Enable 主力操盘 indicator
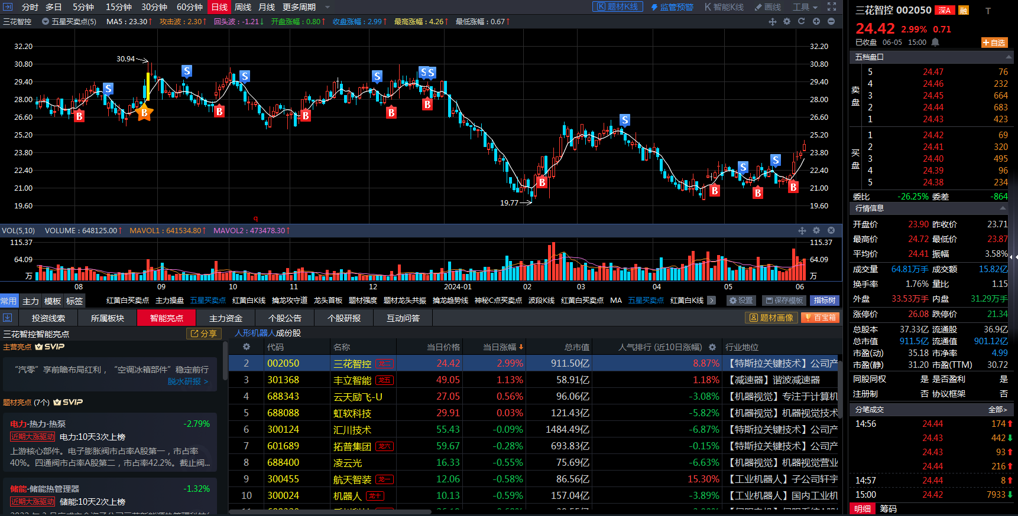Screen dimensions: 1018x516 coord(170,301)
